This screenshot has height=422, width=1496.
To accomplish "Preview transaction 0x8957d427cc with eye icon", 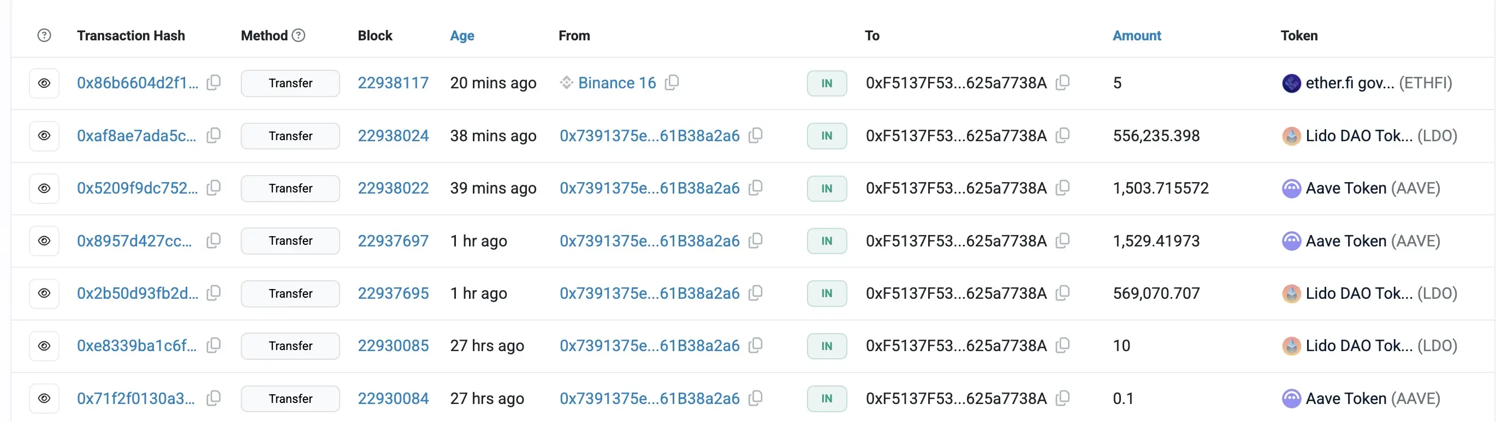I will pyautogui.click(x=44, y=240).
